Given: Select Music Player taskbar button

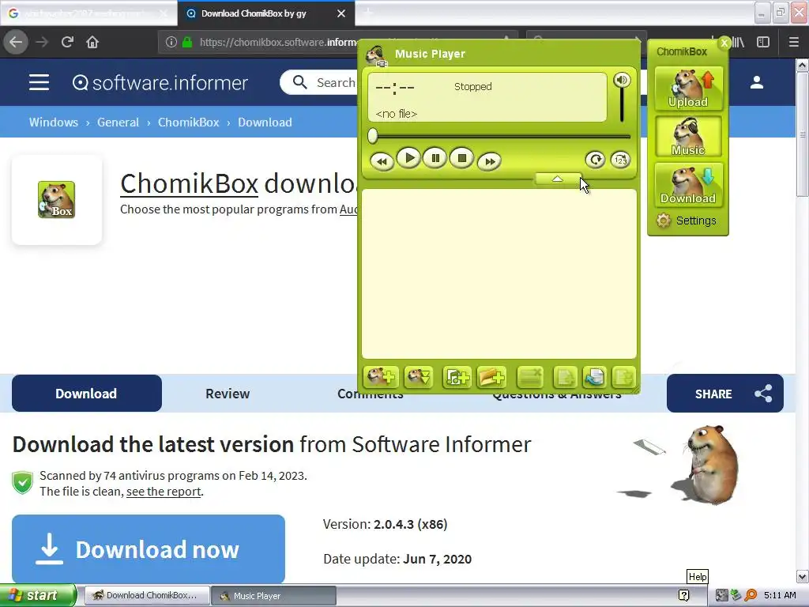Looking at the screenshot, I should tap(273, 596).
